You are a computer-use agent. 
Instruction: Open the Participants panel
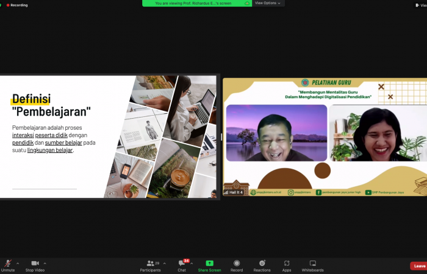[150, 265]
